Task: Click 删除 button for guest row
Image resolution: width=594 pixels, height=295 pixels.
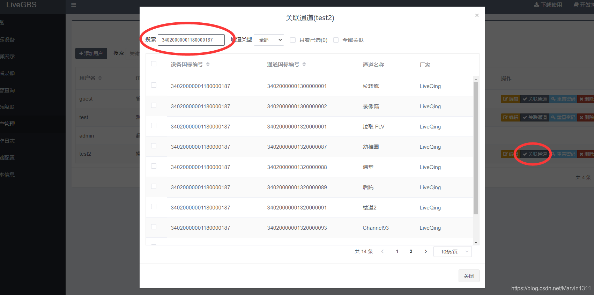Action: click(x=586, y=99)
